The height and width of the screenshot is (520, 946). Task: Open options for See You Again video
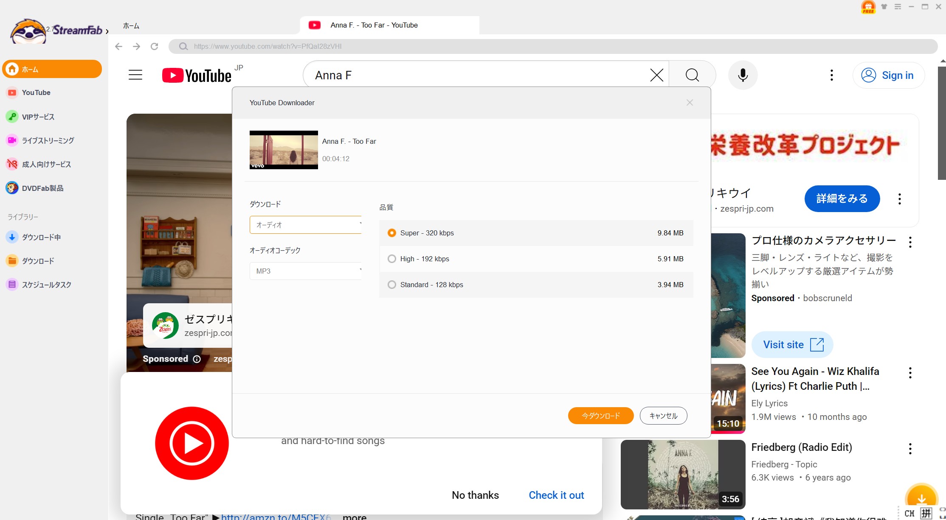[x=910, y=373]
